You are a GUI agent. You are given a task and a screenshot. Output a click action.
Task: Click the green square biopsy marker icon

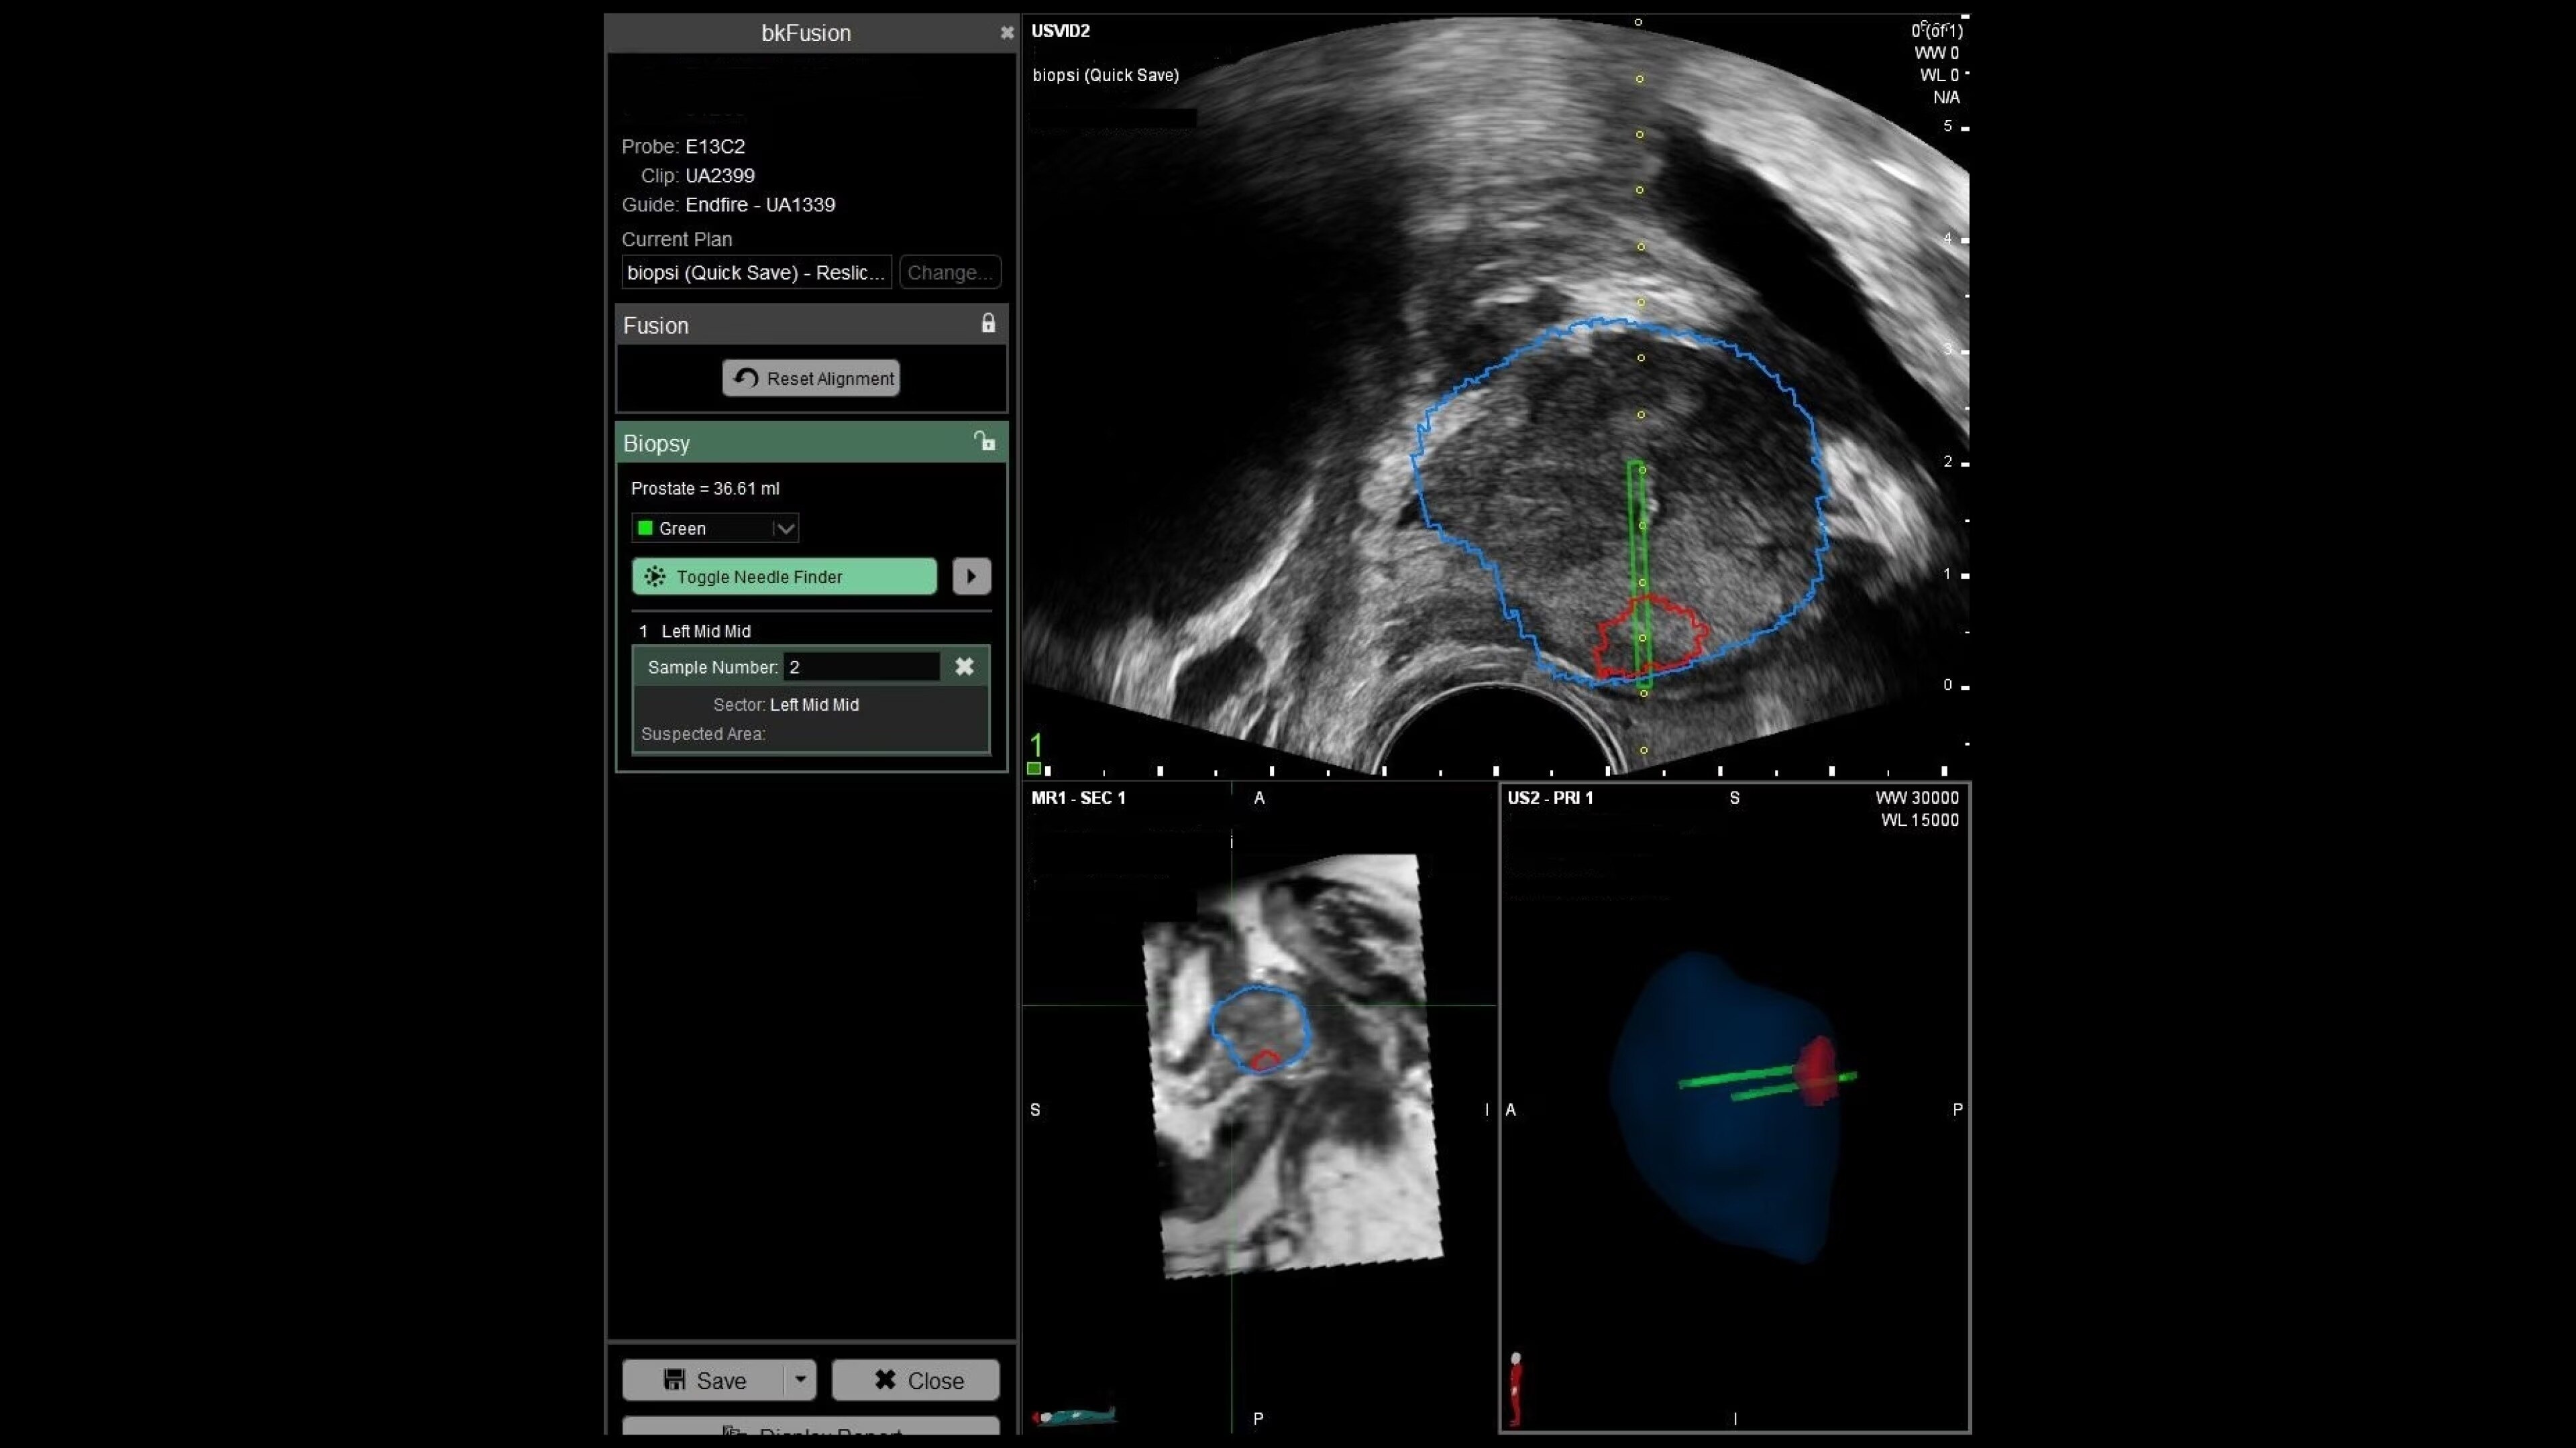[x=1034, y=768]
